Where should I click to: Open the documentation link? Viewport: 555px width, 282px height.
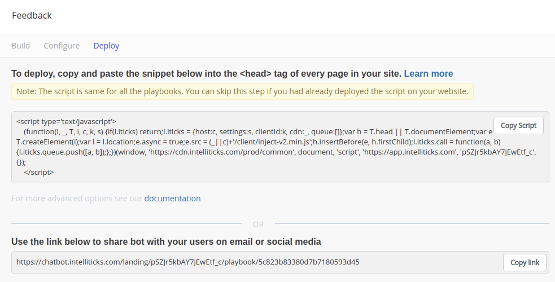[x=172, y=199]
